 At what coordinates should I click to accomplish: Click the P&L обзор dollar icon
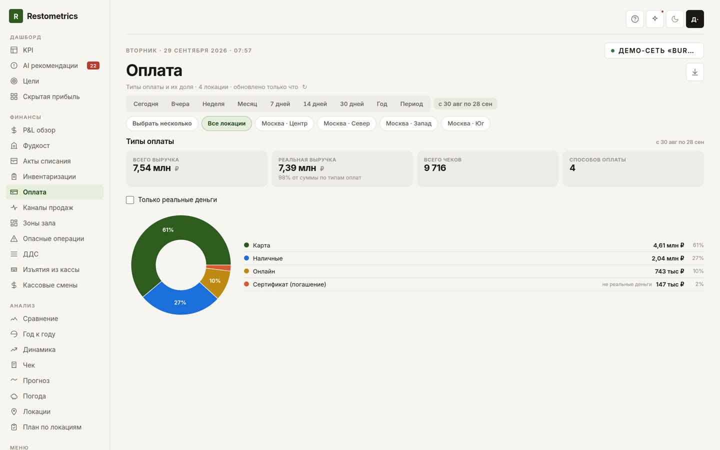14,130
